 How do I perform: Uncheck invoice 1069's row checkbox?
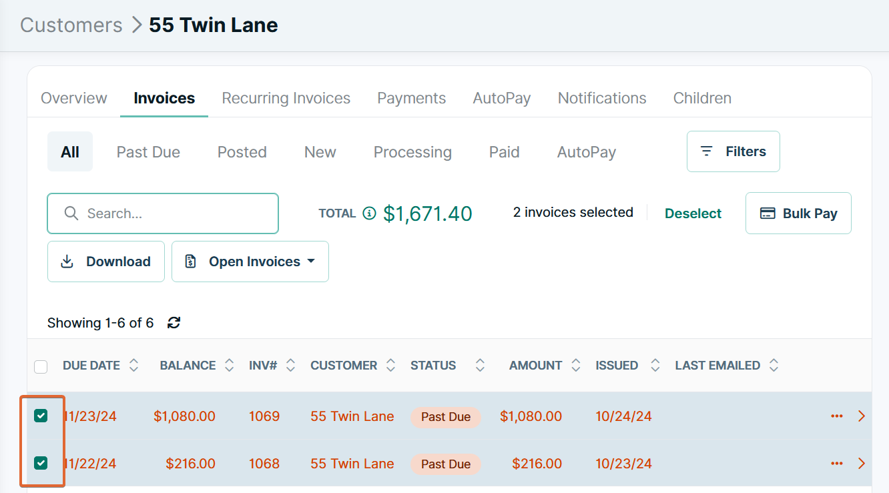[x=41, y=416]
